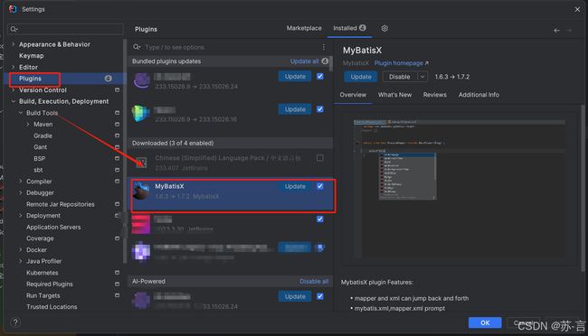
Task: Click the plugin search options field
Action: pyautogui.click(x=229, y=47)
